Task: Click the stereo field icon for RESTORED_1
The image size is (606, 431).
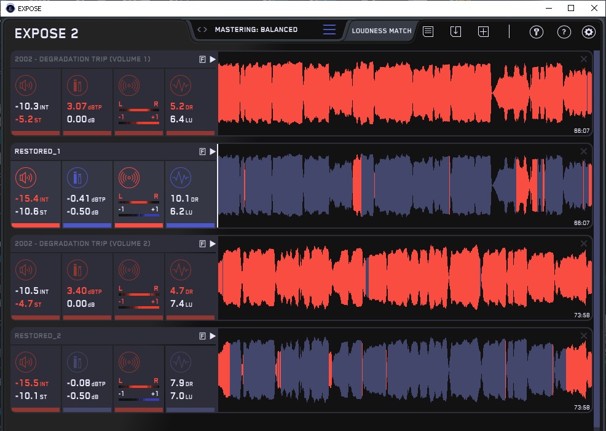Action: 128,178
